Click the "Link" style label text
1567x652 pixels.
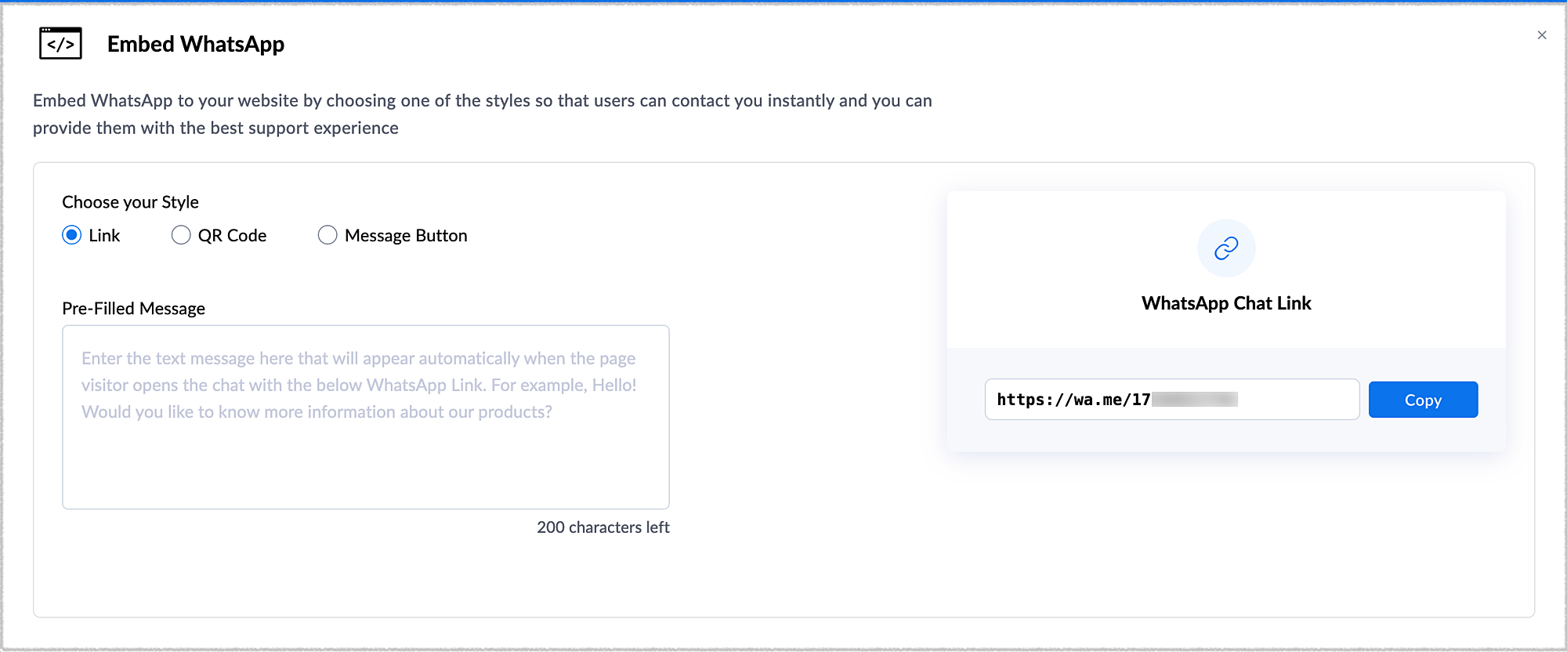(x=104, y=236)
